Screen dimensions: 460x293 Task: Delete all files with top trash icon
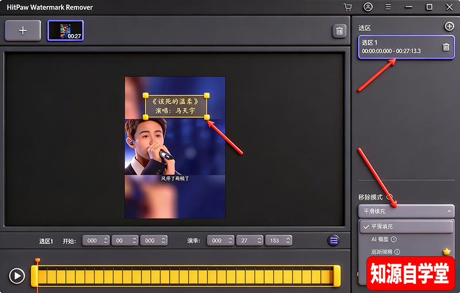coord(339,31)
